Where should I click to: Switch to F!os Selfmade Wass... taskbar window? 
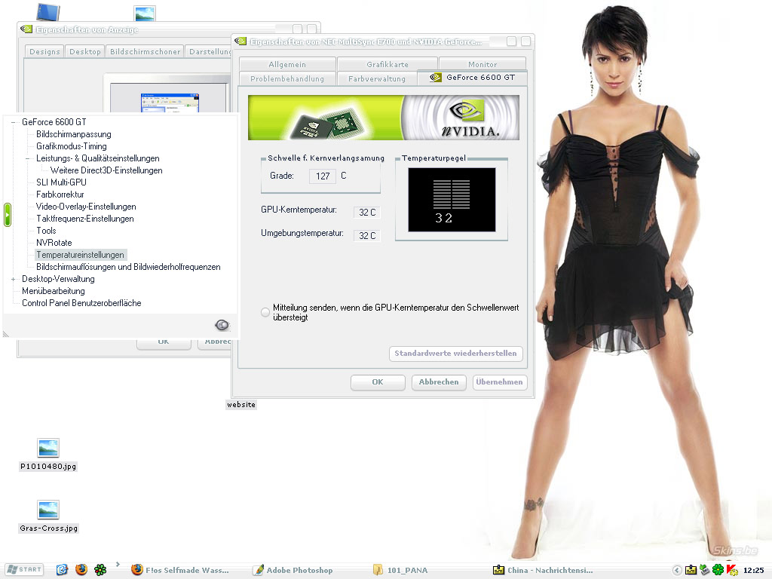(x=180, y=570)
